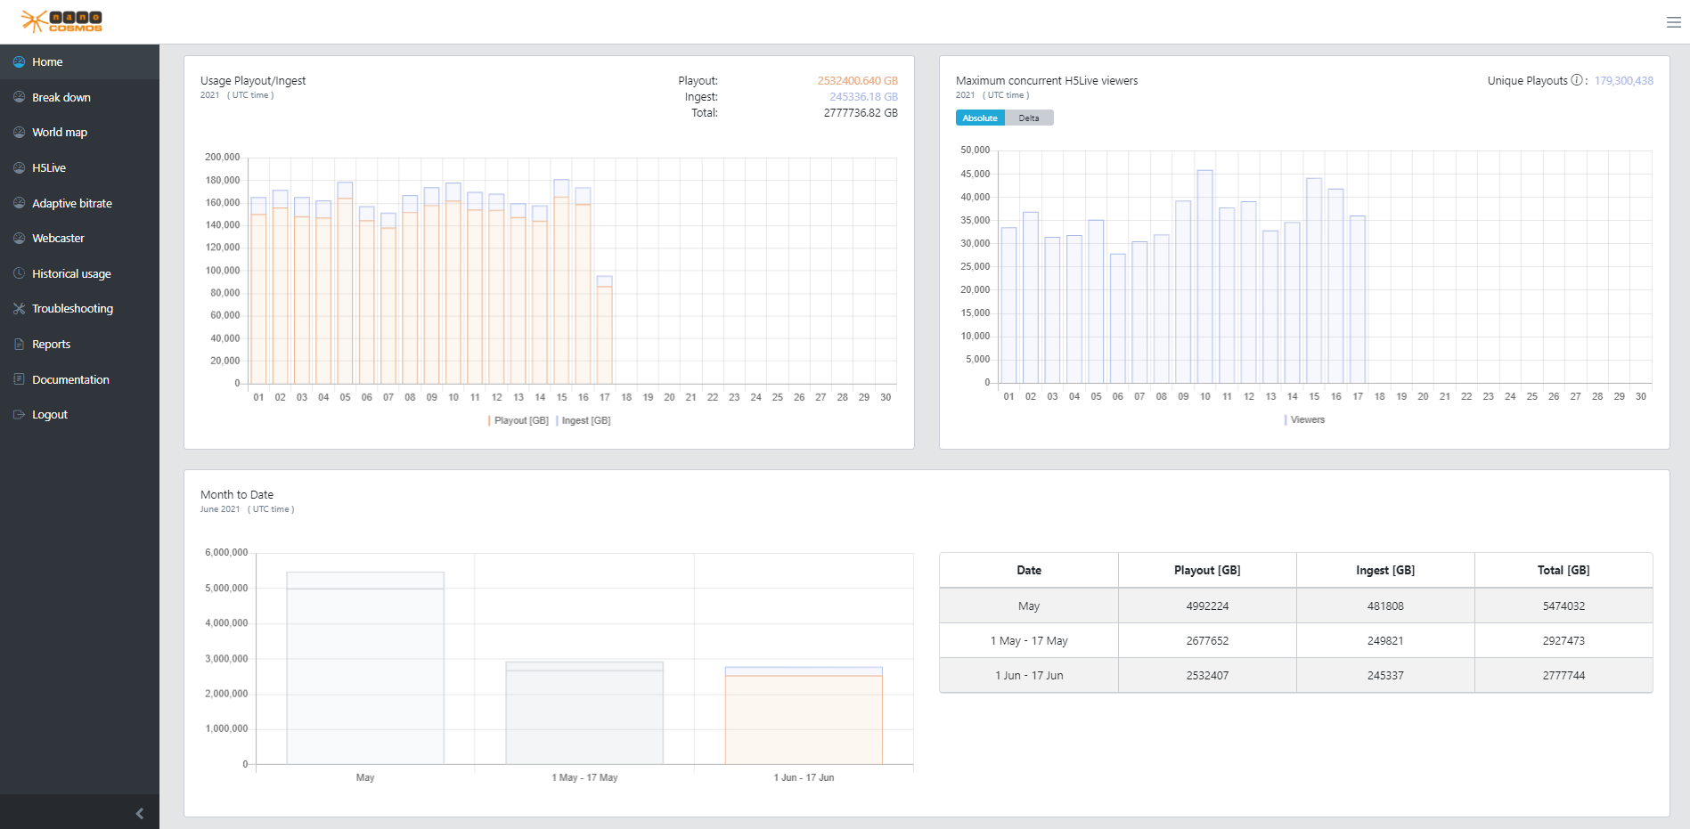Click the 5474032 total cell
The image size is (1690, 829).
pos(1563,605)
